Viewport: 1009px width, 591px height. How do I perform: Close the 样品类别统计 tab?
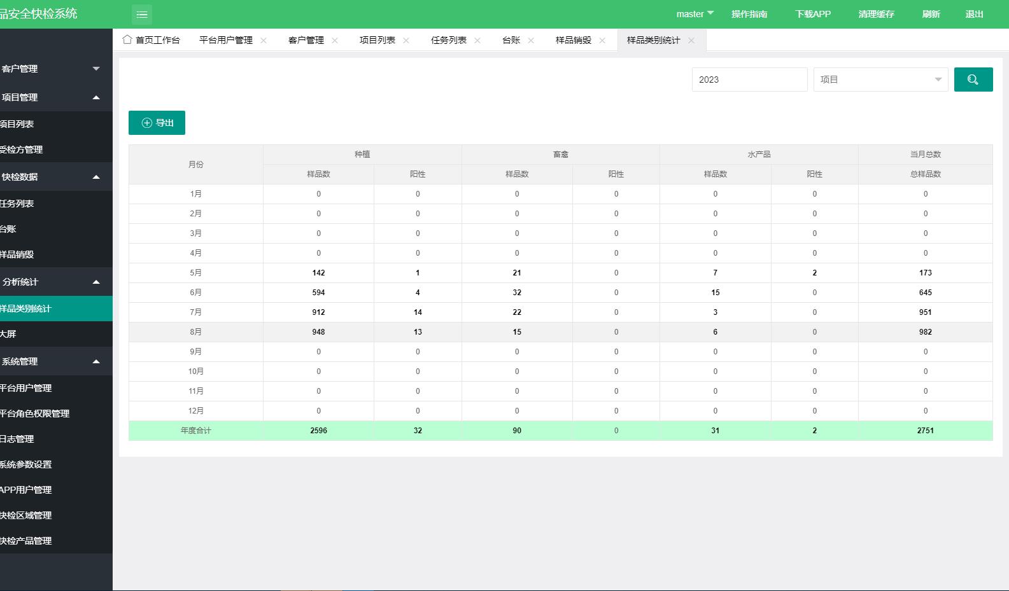[x=691, y=40]
